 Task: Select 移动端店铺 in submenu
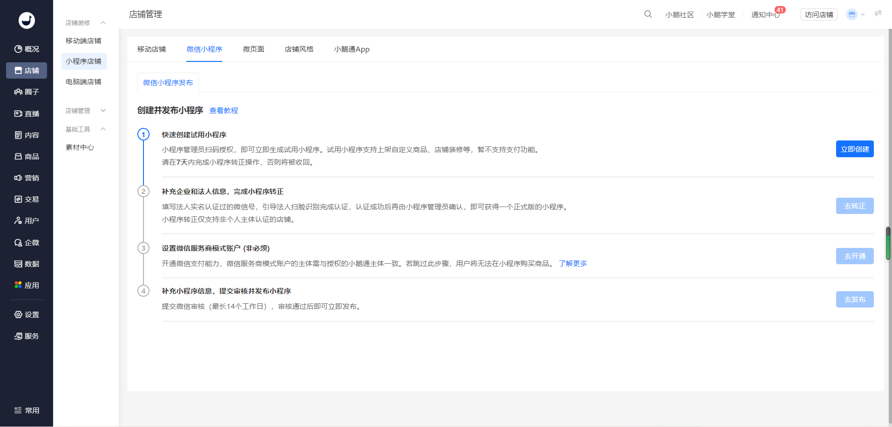(x=84, y=41)
